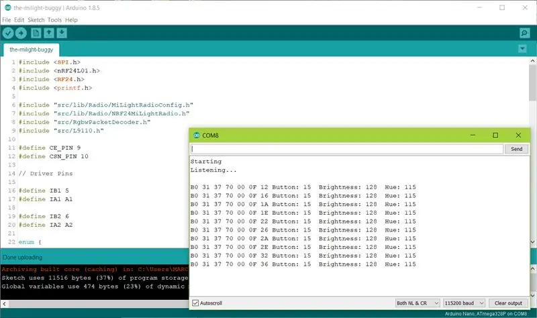
Task: Click code line '#include <SPI.h>'
Action: pyautogui.click(x=49, y=62)
